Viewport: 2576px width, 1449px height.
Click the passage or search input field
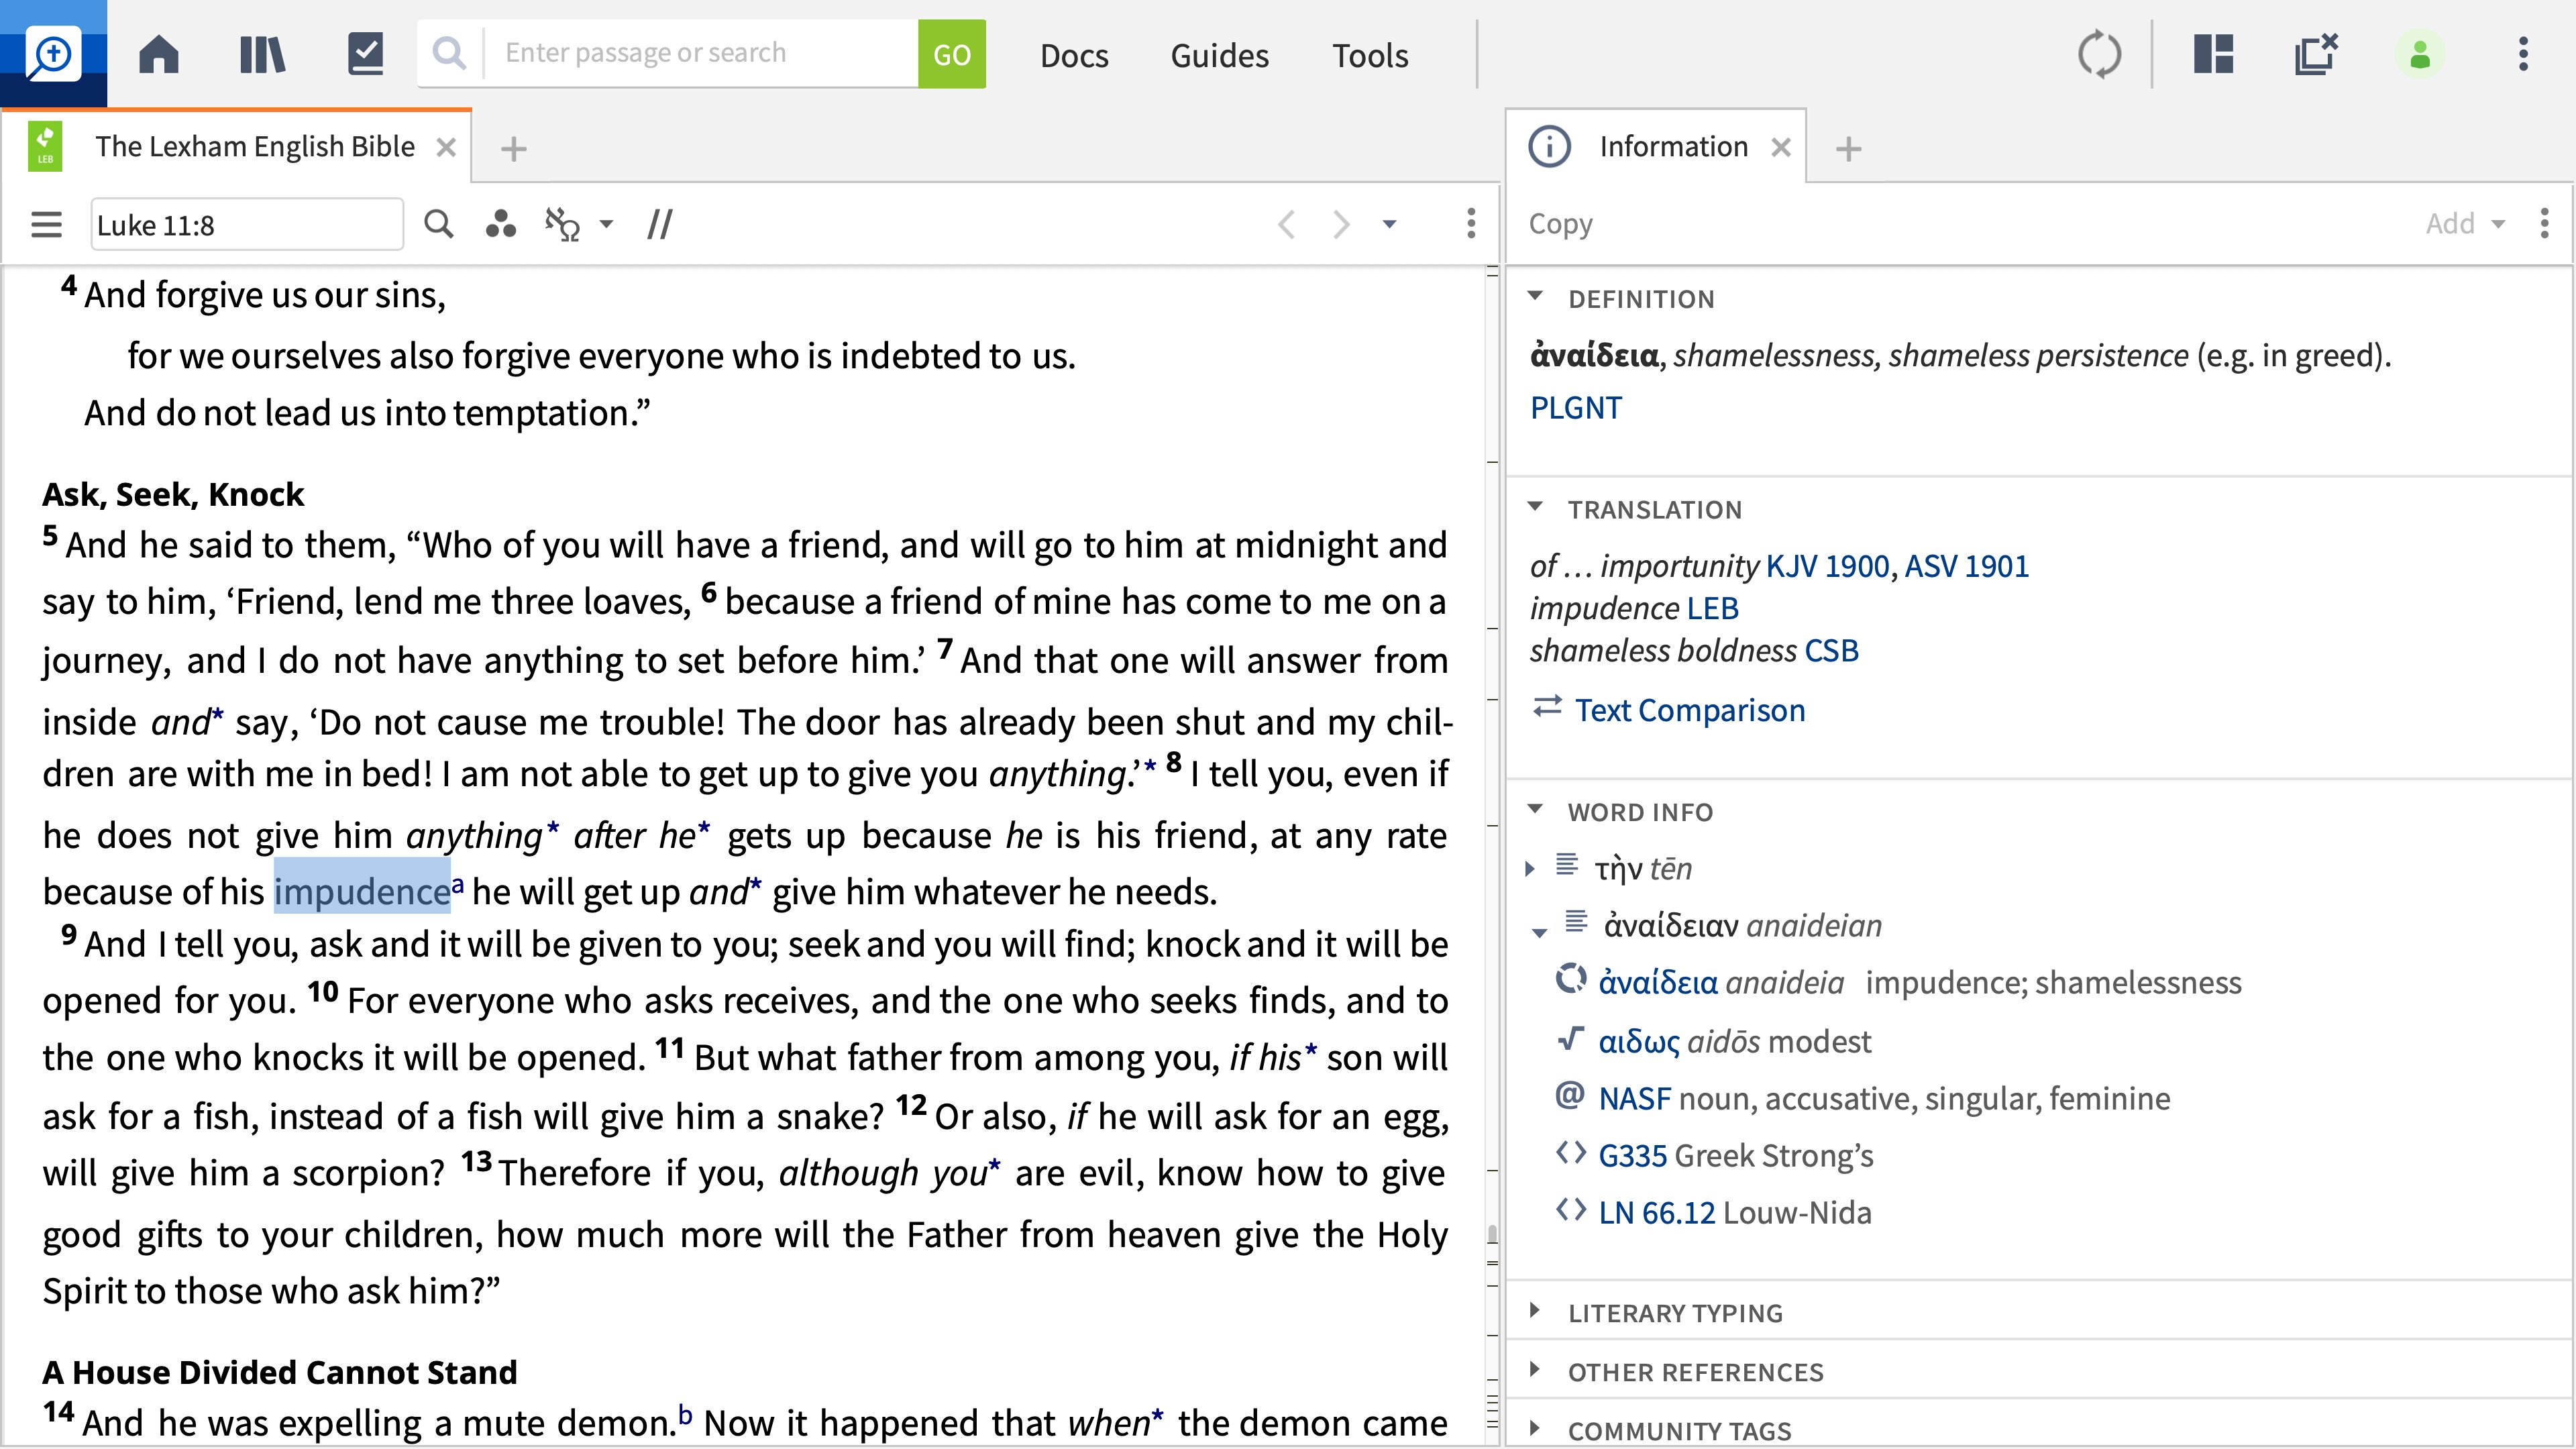[x=700, y=53]
